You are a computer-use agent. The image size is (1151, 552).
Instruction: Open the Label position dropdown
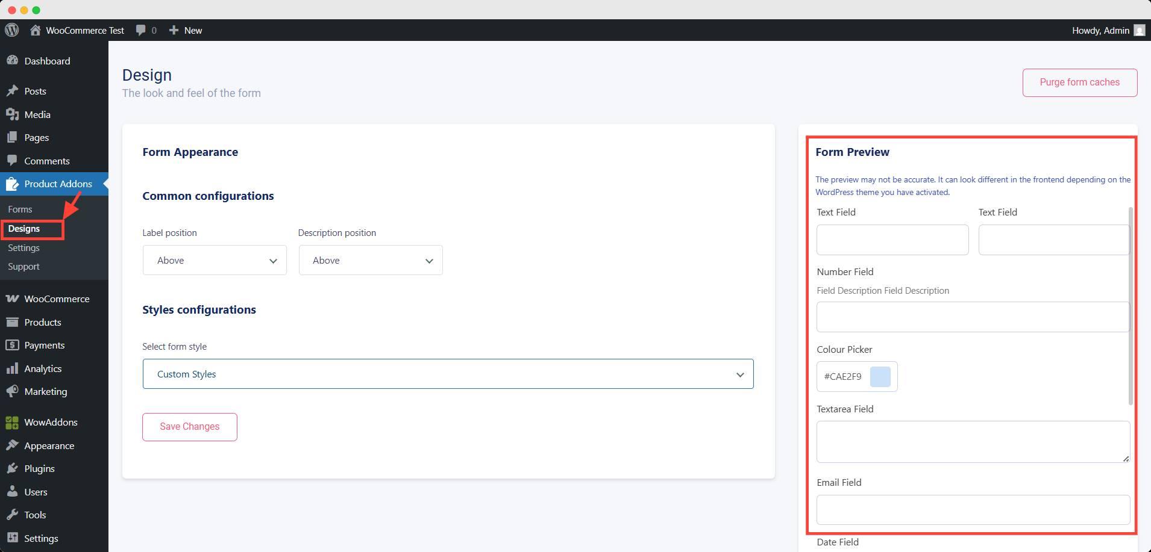[x=215, y=260]
